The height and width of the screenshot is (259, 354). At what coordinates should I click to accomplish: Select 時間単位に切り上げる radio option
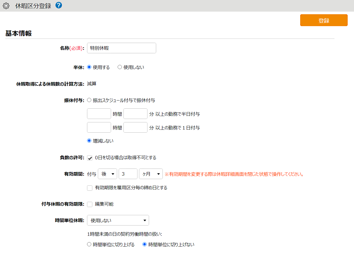[89, 244]
